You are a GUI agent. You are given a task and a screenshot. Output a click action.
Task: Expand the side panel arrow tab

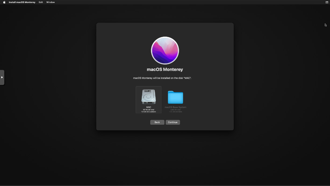coord(2,77)
